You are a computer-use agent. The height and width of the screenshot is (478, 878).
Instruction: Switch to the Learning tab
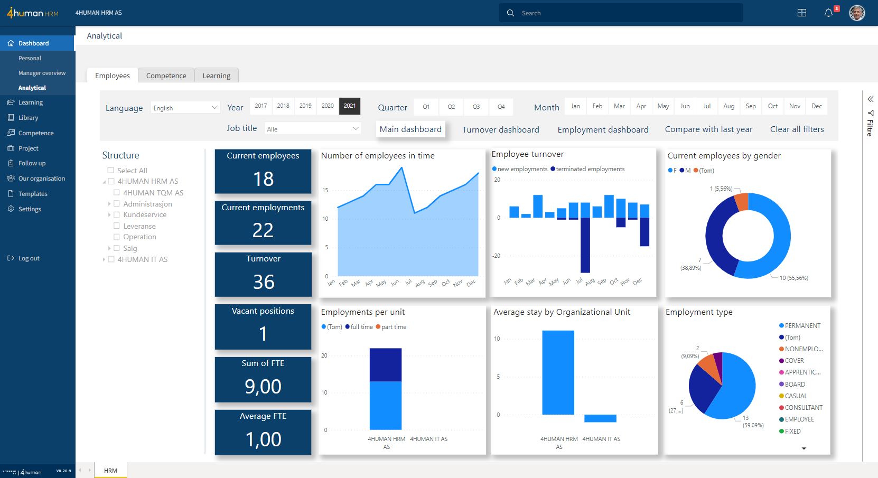click(216, 76)
